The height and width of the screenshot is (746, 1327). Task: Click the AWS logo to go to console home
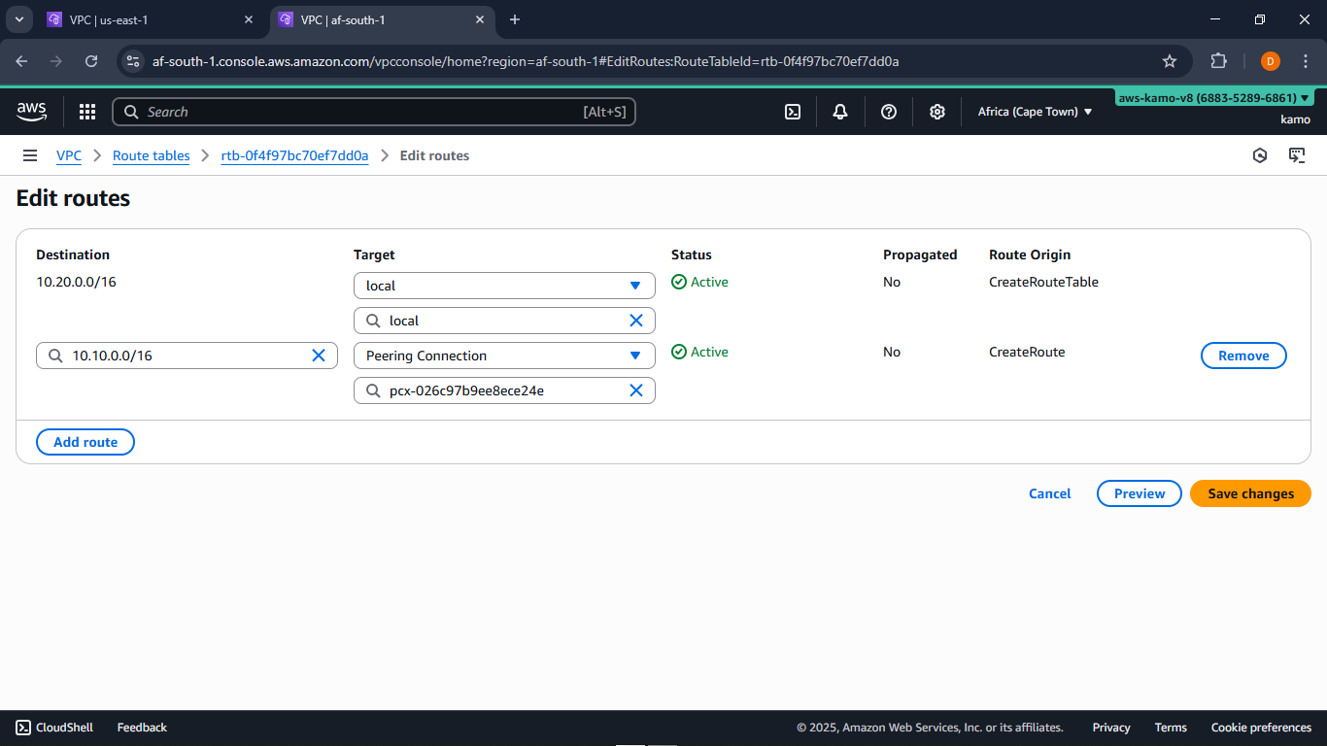click(31, 112)
